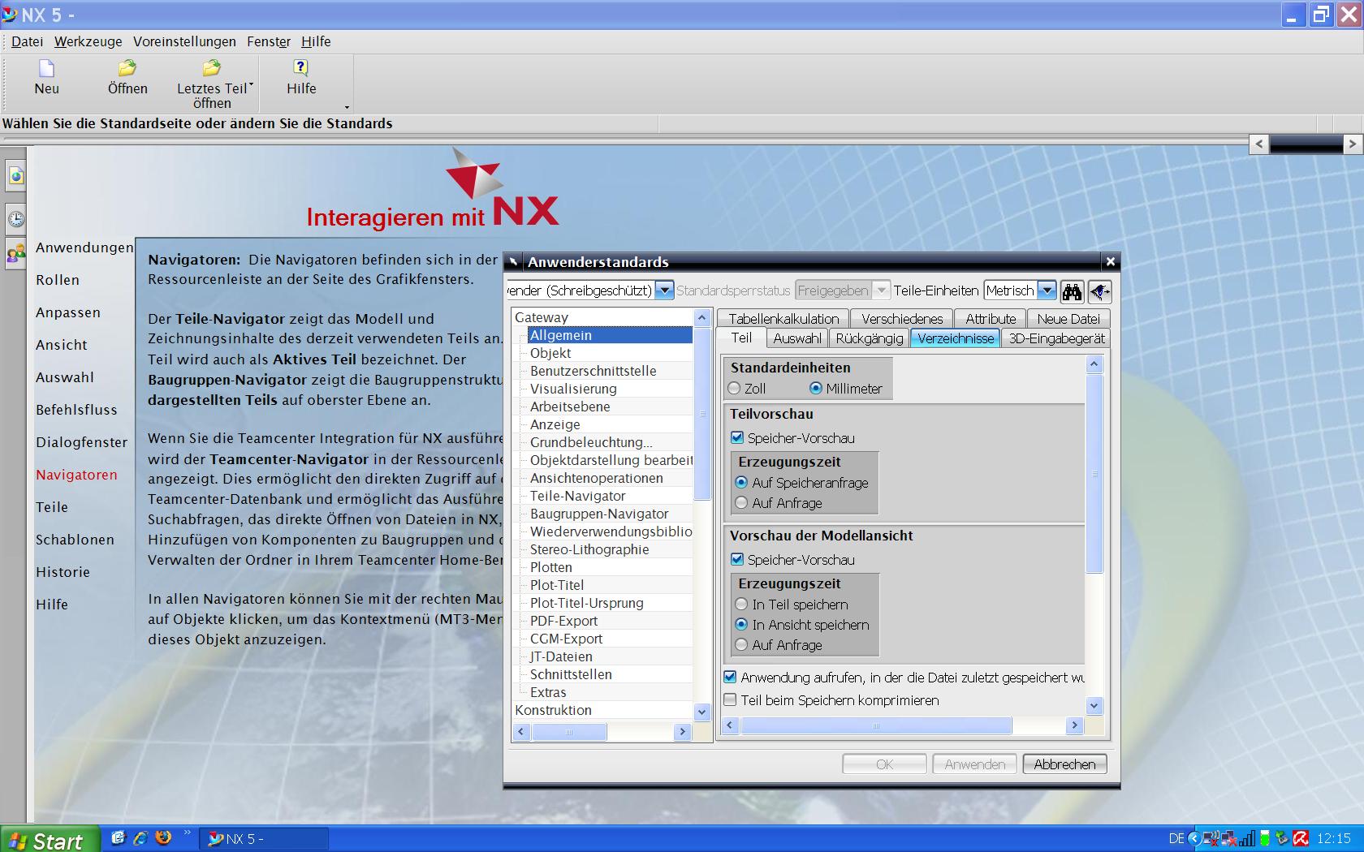
Task: Open the disabled Freigegeben dropdown
Action: pyautogui.click(x=881, y=290)
